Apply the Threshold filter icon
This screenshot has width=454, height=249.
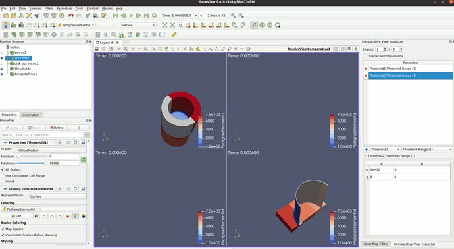[x=38, y=34]
